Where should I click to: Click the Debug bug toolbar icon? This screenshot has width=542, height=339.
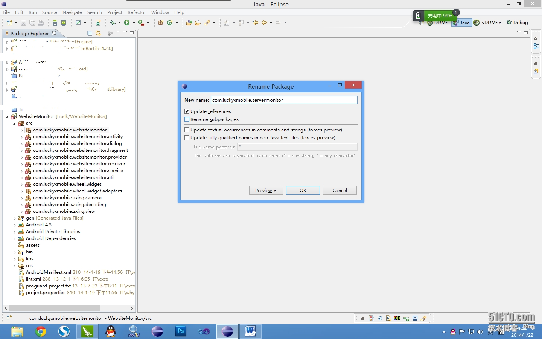click(113, 23)
